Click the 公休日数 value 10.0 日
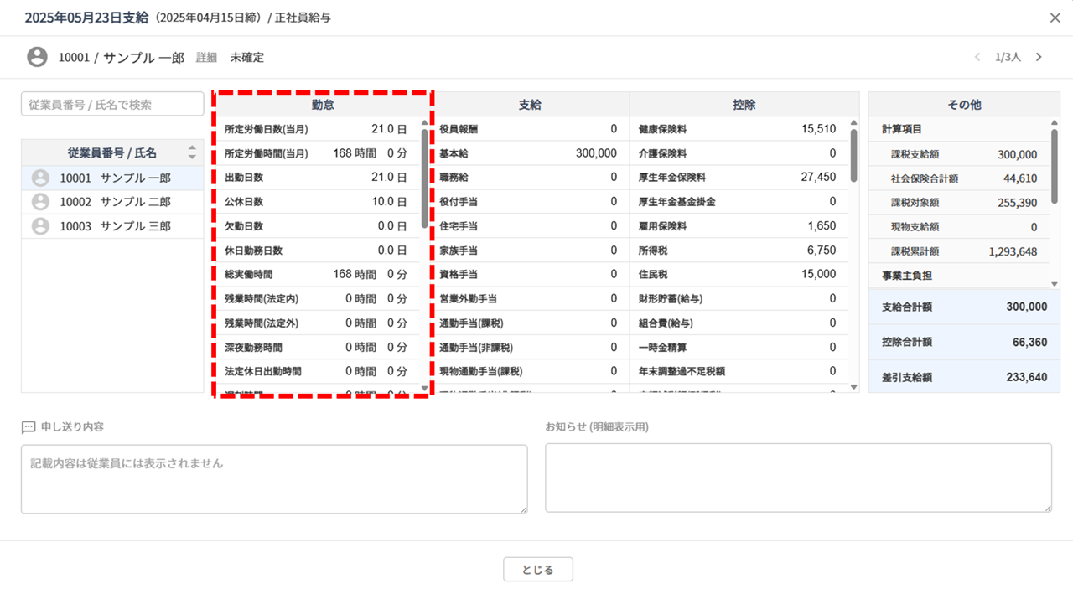The width and height of the screenshot is (1073, 594). pos(389,202)
